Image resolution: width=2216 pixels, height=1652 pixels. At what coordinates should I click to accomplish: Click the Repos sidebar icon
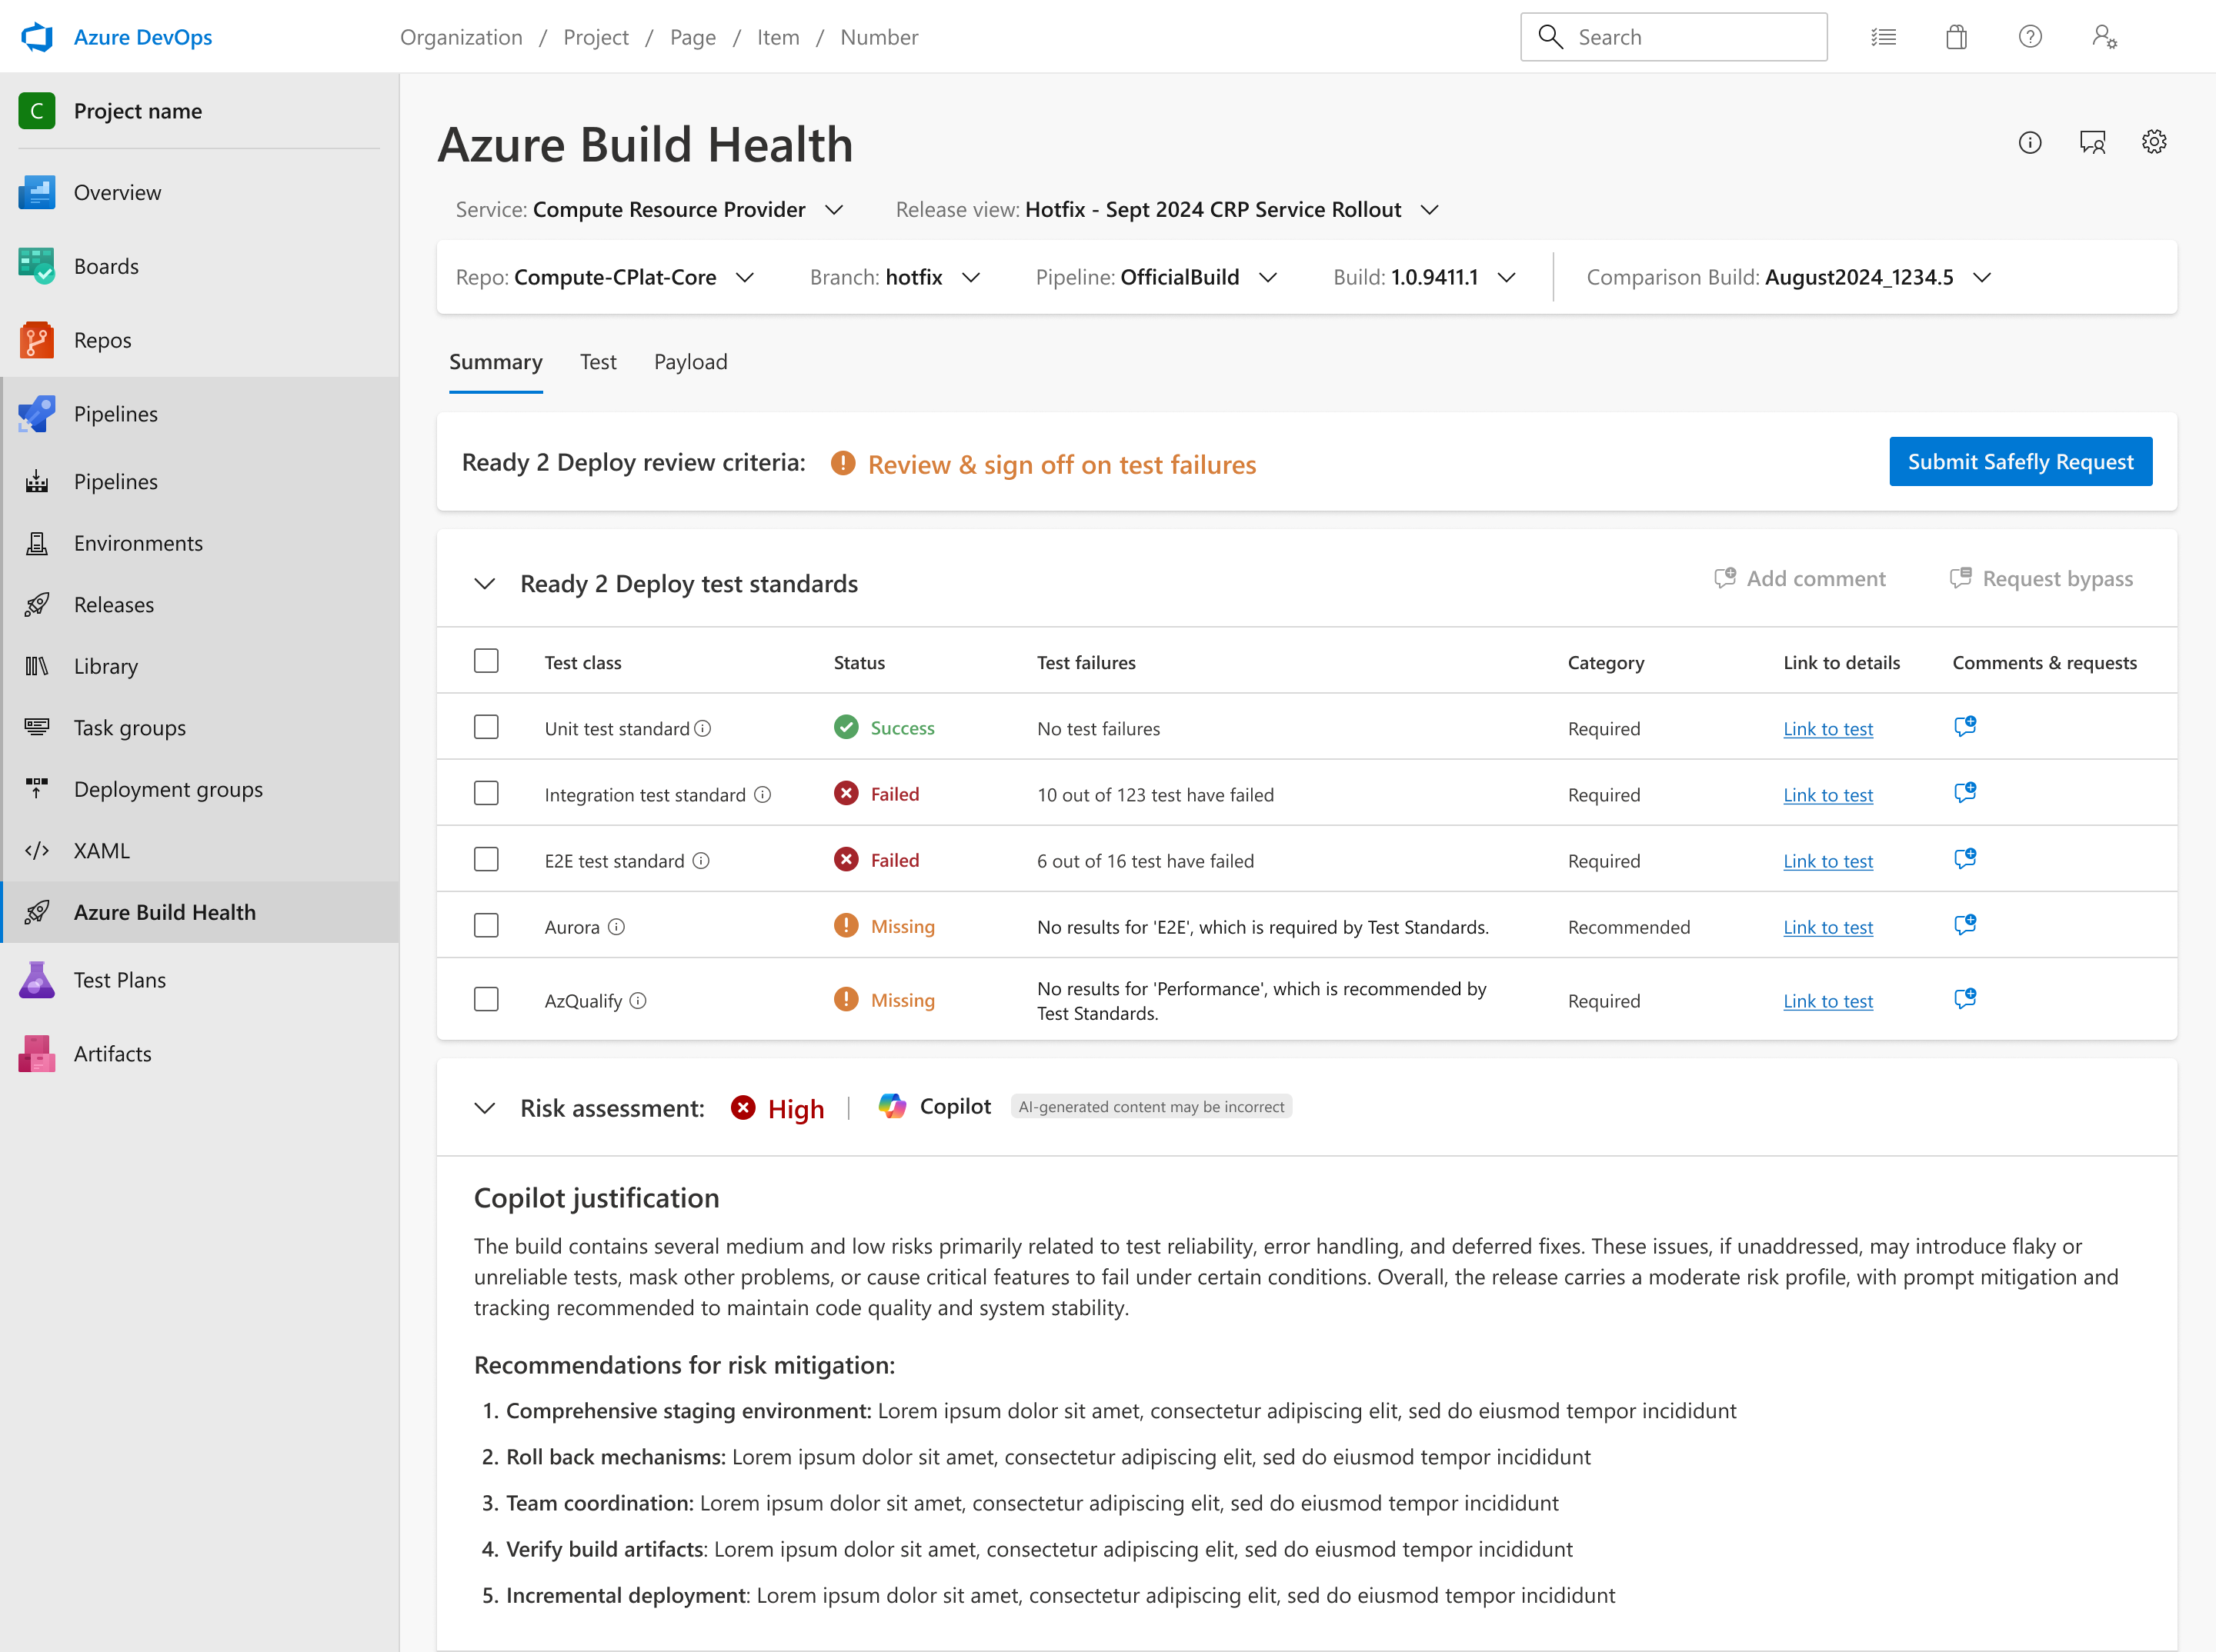37,340
